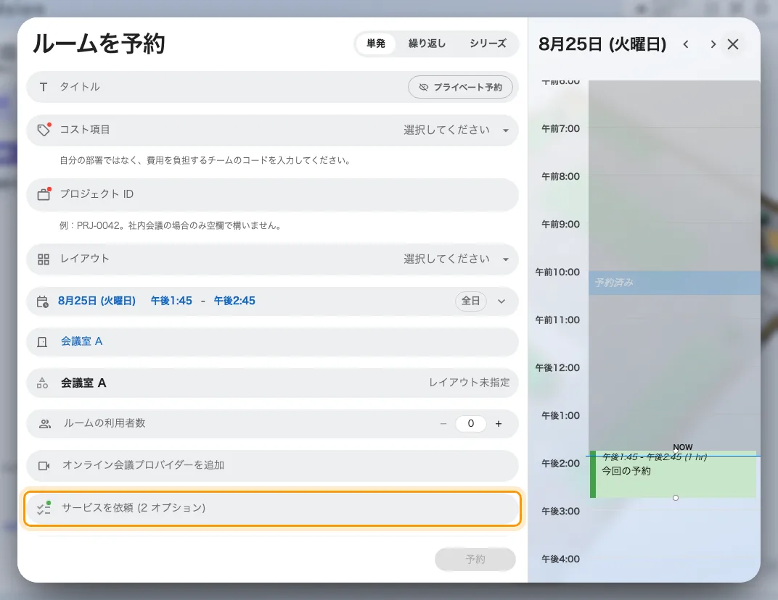This screenshot has height=600, width=778.
Task: Click the project ID briefcase icon
Action: (x=44, y=193)
